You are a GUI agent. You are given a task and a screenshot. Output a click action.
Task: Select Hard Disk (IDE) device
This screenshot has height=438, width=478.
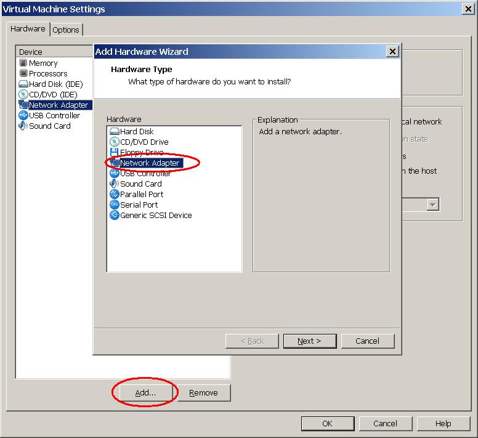(x=55, y=84)
